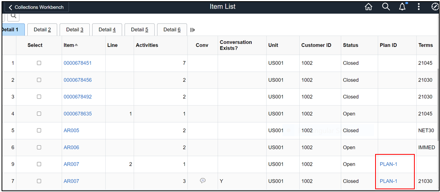Open the notifications bell

click(402, 7)
